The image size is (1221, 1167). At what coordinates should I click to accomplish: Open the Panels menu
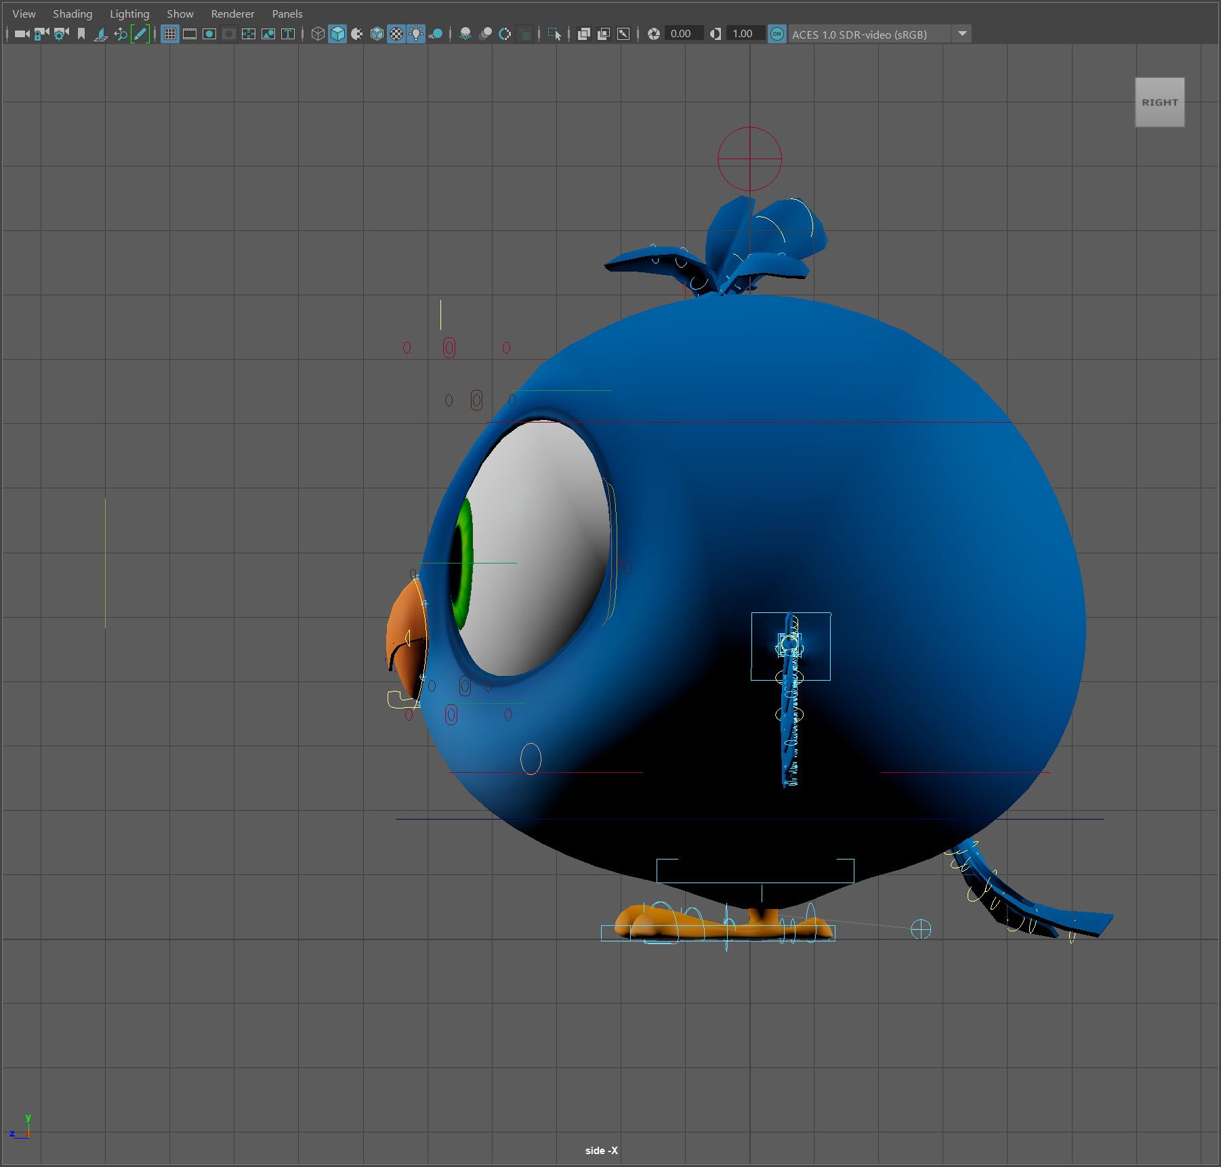coord(287,14)
